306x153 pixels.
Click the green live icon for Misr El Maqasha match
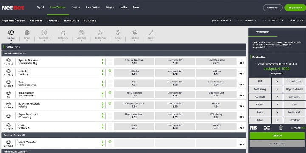coord(110,142)
